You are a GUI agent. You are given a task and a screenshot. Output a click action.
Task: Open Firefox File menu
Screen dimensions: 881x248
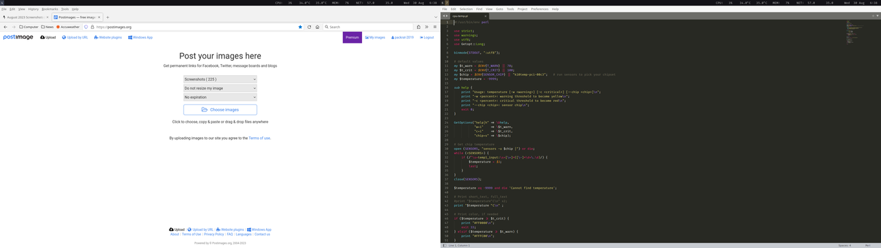click(3, 9)
